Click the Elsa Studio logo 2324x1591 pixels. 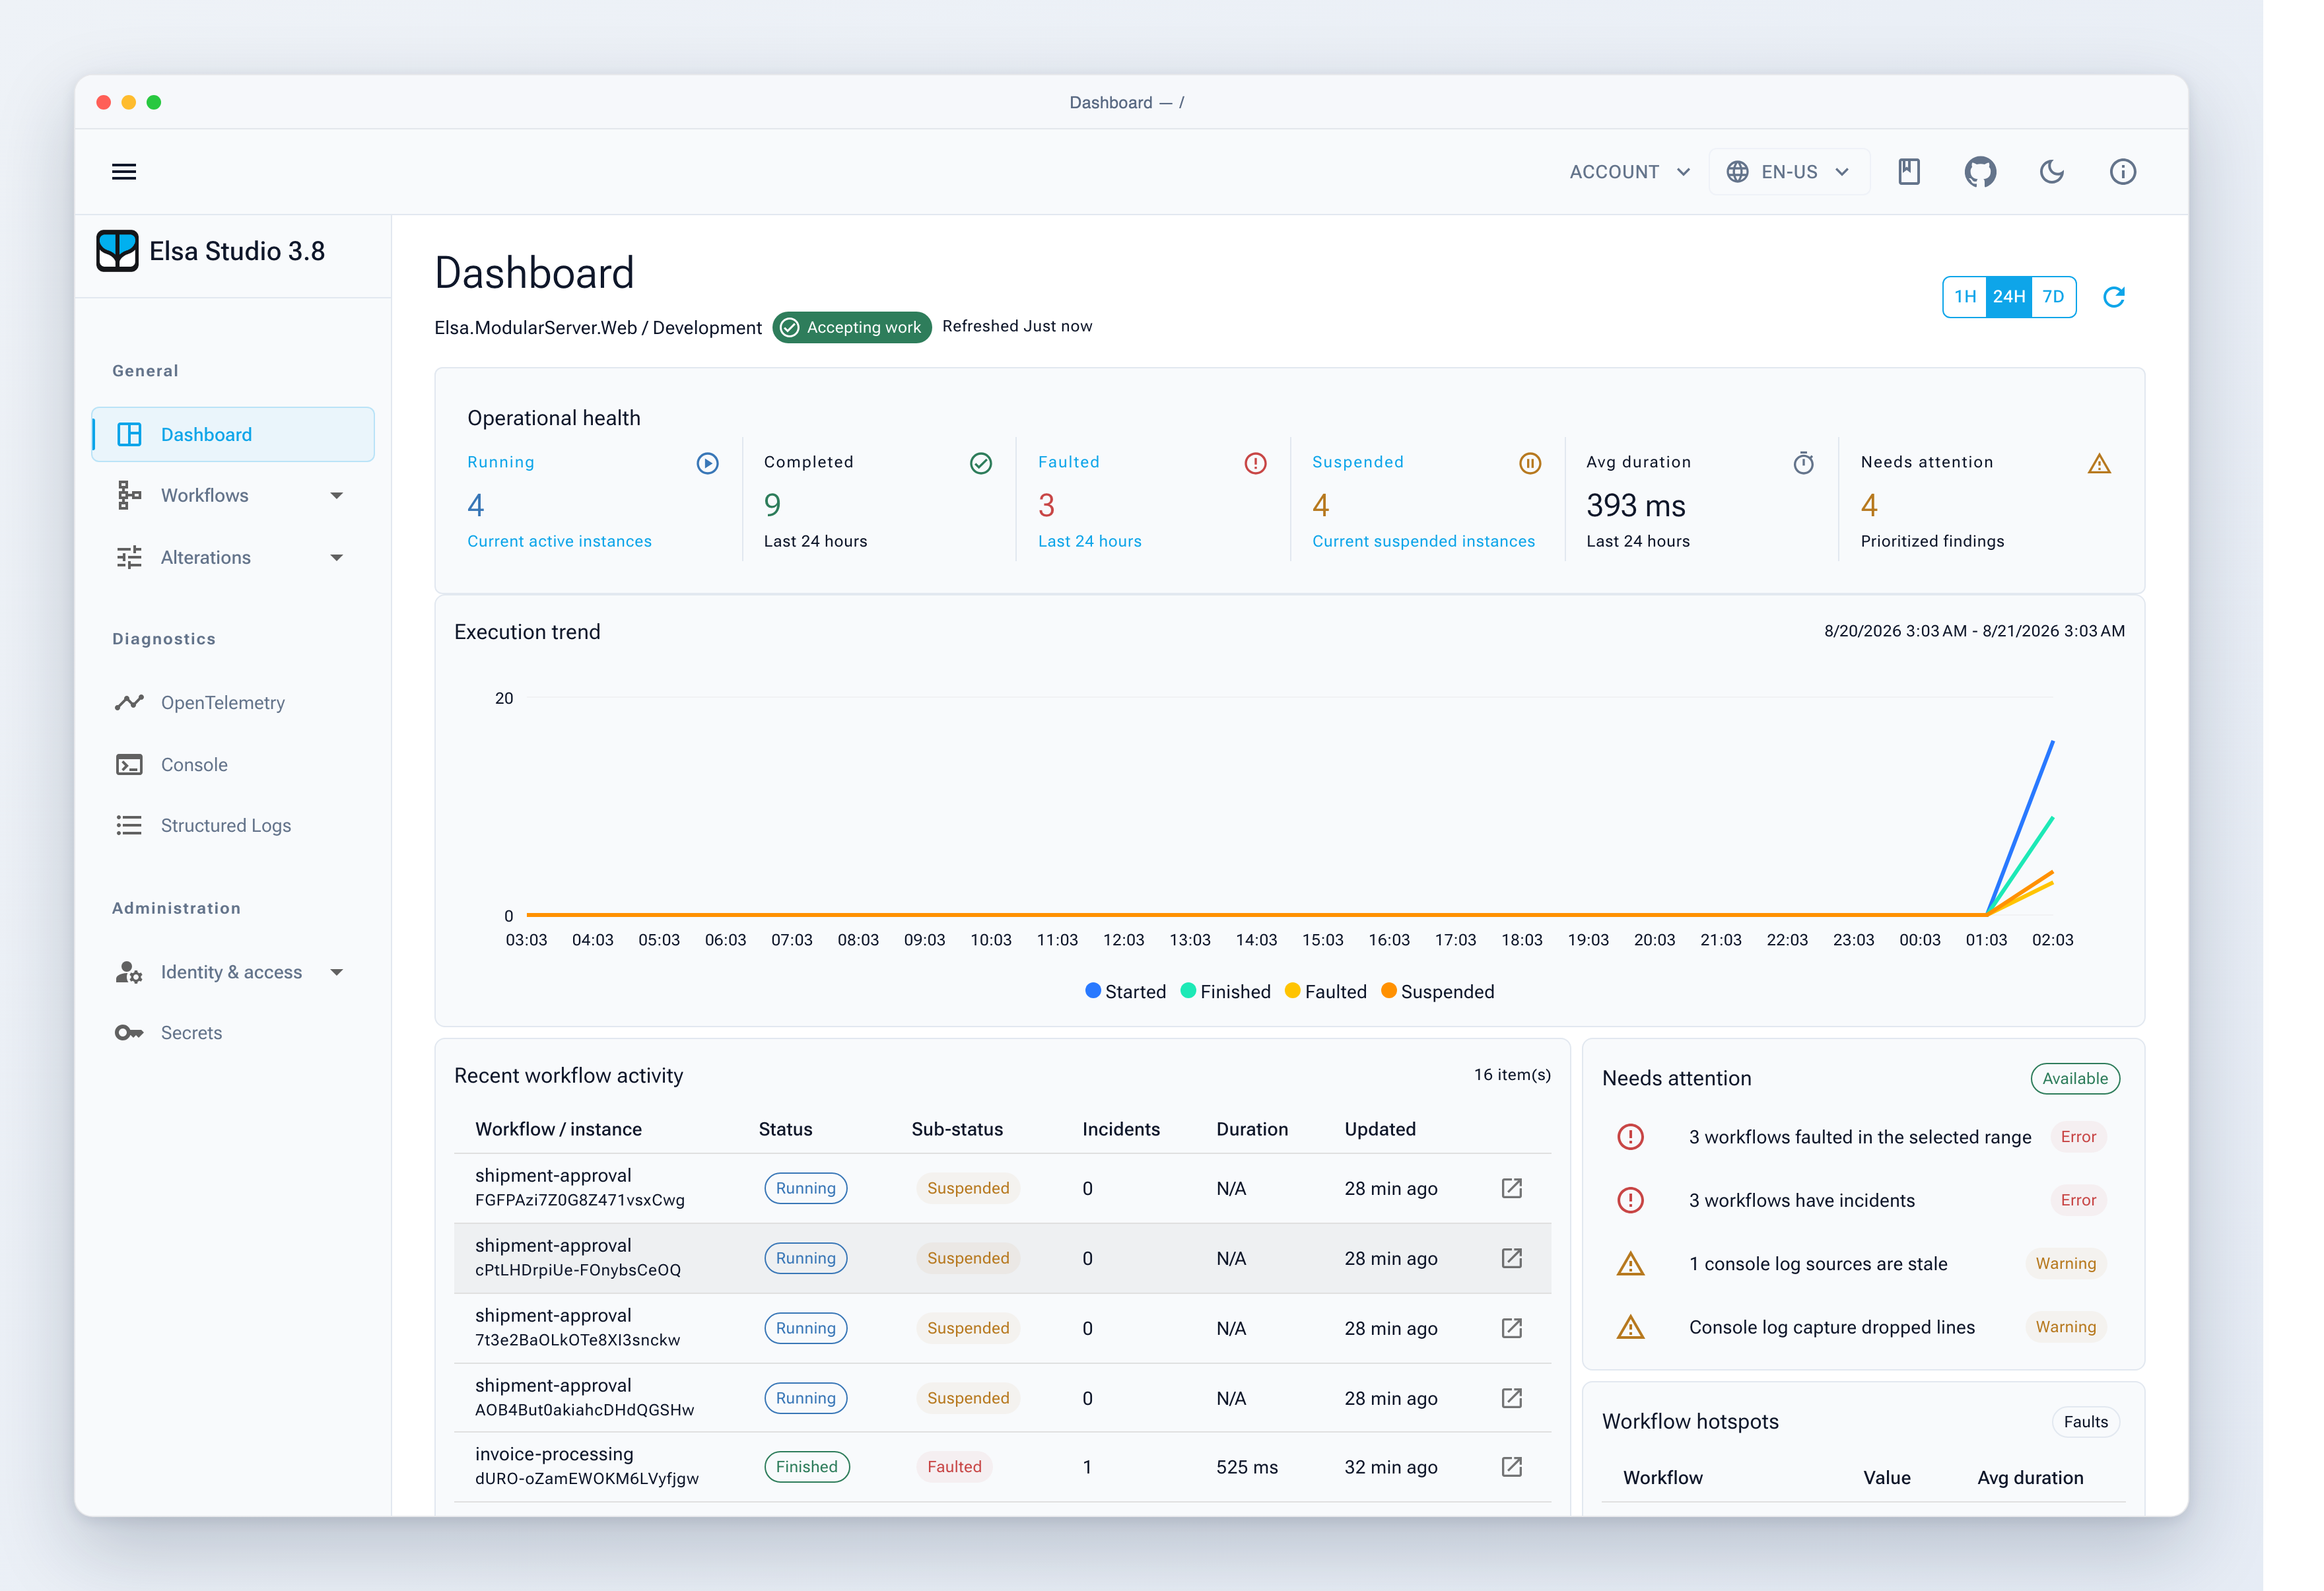tap(117, 250)
